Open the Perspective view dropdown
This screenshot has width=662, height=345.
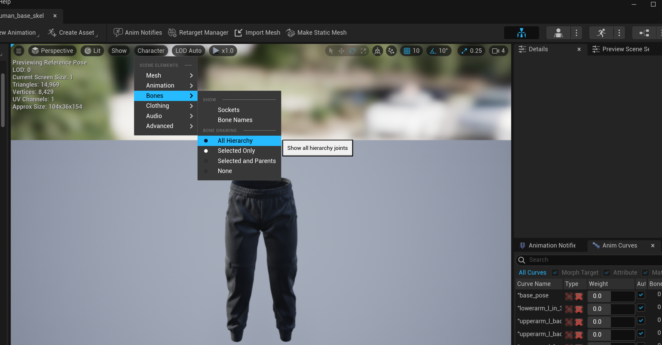(x=52, y=51)
